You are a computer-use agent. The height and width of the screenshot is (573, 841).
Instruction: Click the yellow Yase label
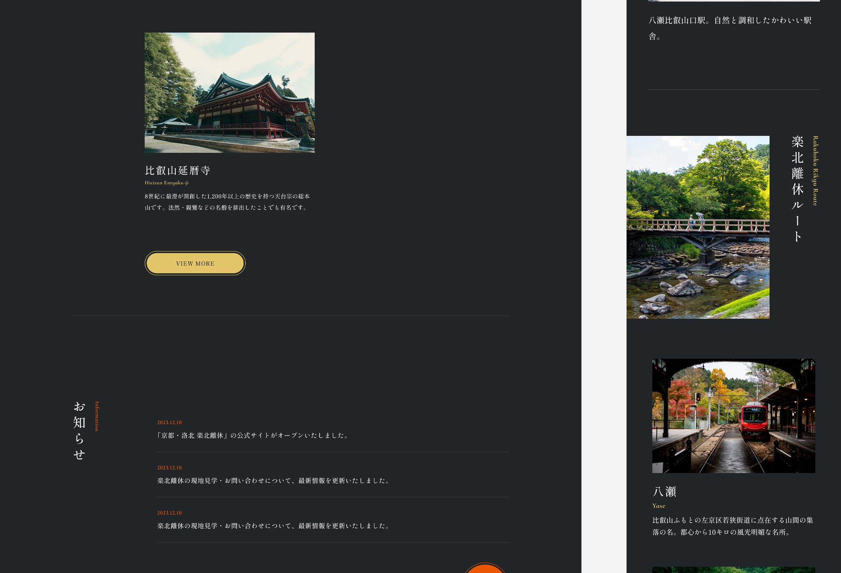(x=659, y=506)
